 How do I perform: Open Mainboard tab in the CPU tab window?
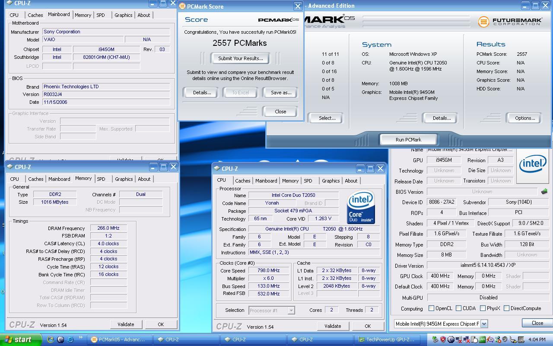coord(266,180)
